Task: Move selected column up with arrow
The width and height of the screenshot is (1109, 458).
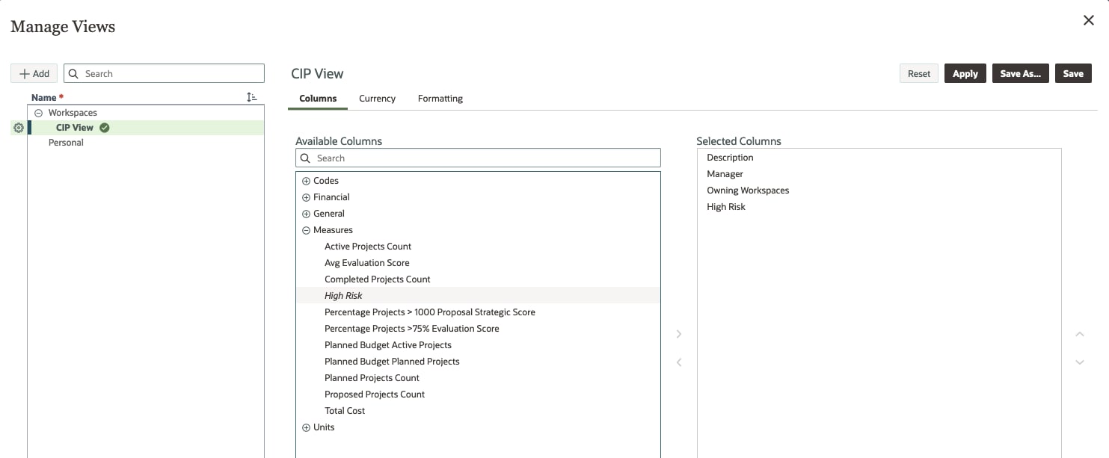Action: pos(1079,334)
